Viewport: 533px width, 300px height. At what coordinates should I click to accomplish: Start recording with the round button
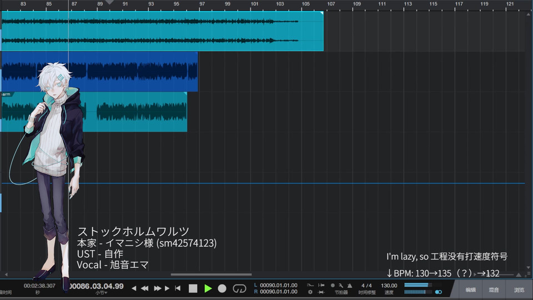[222, 288]
